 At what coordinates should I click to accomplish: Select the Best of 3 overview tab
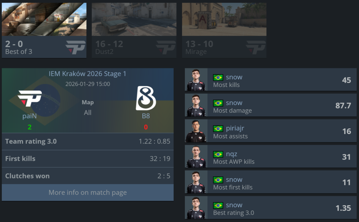44,30
